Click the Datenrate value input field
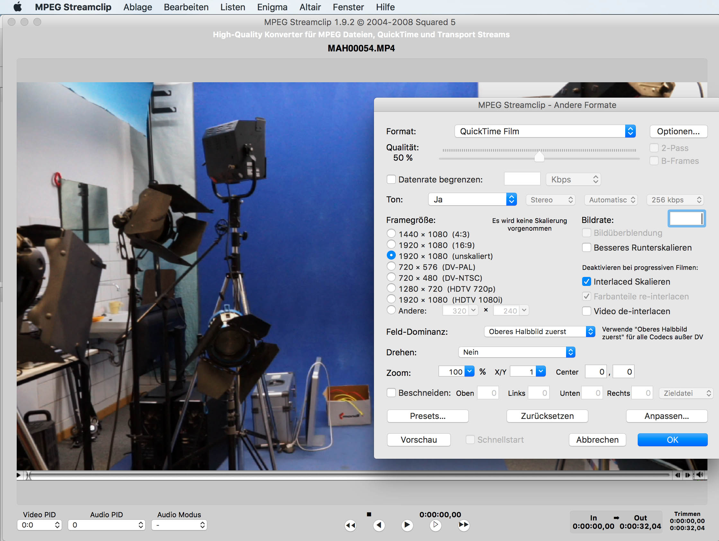Screen dimensions: 719x541 pos(522,179)
